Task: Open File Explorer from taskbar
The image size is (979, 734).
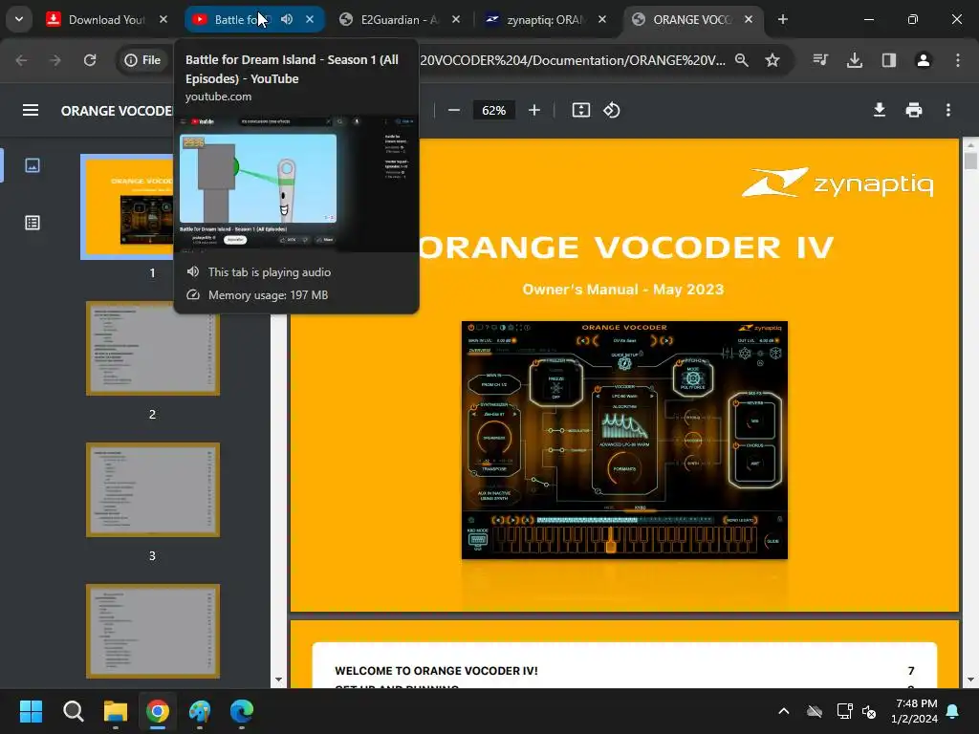Action: click(116, 711)
